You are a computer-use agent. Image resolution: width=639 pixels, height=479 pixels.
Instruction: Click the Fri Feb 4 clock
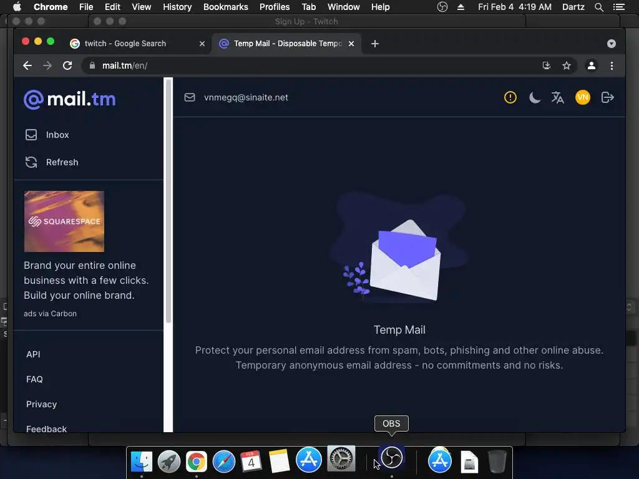[x=515, y=7]
